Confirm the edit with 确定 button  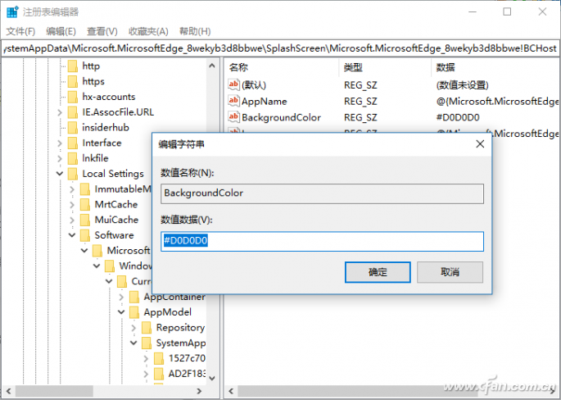(x=378, y=272)
